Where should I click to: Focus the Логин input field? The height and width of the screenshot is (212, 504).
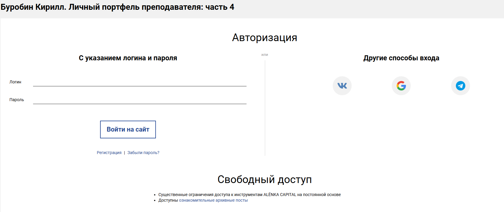coord(140,82)
